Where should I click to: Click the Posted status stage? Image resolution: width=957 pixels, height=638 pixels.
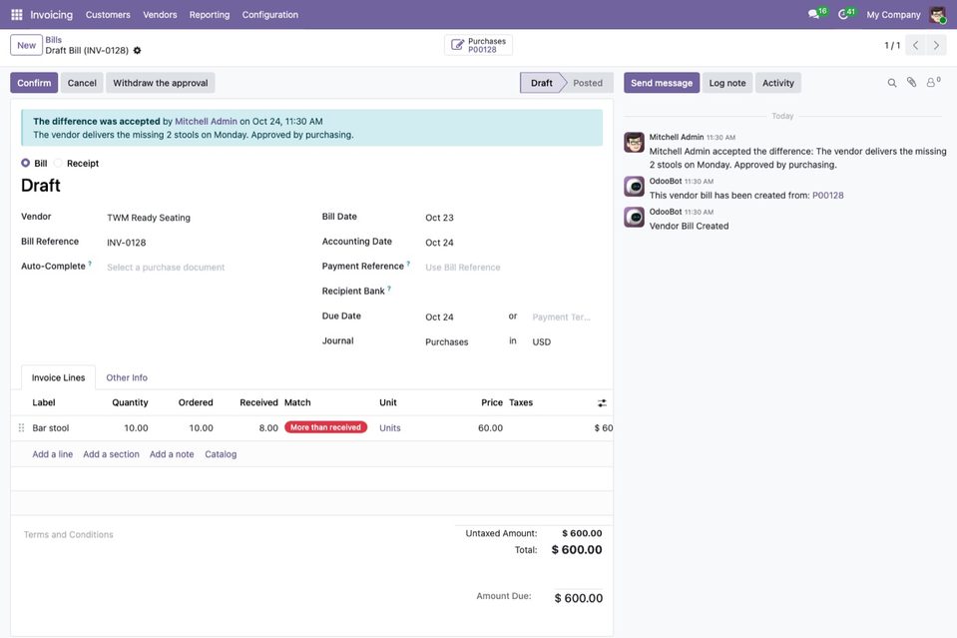(x=588, y=83)
